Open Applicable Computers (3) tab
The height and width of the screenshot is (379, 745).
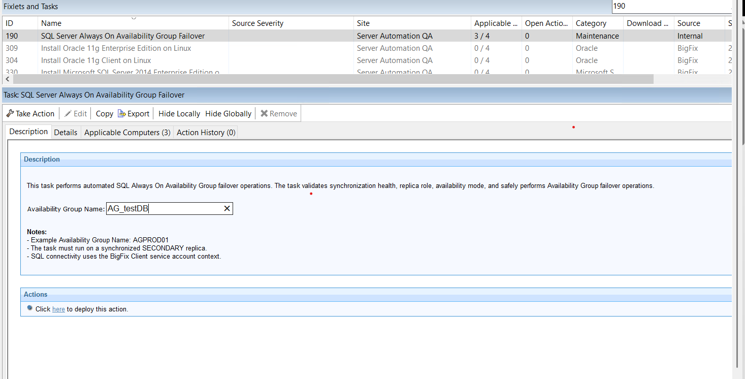click(x=127, y=132)
